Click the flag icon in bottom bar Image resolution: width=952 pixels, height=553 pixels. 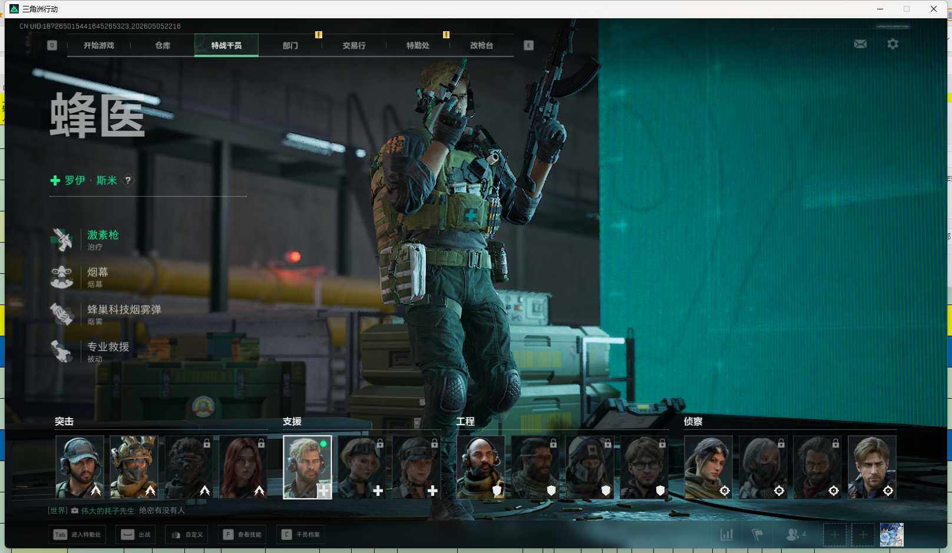(x=758, y=535)
